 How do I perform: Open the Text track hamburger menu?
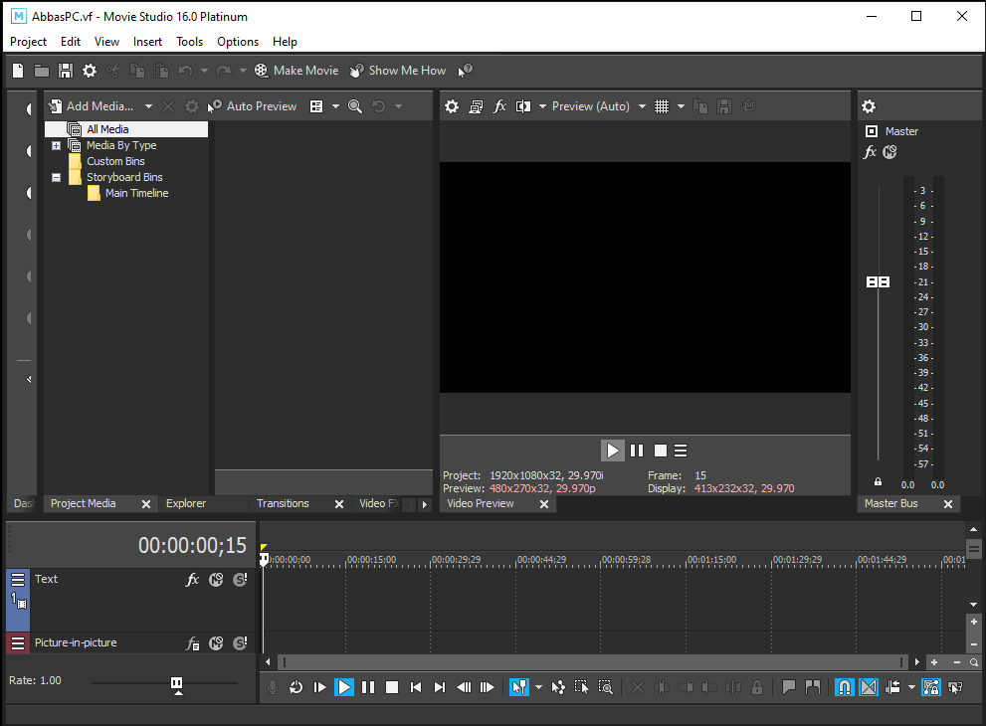pyautogui.click(x=18, y=579)
